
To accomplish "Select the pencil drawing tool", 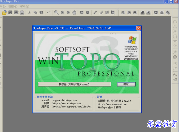I will coord(95,12).
